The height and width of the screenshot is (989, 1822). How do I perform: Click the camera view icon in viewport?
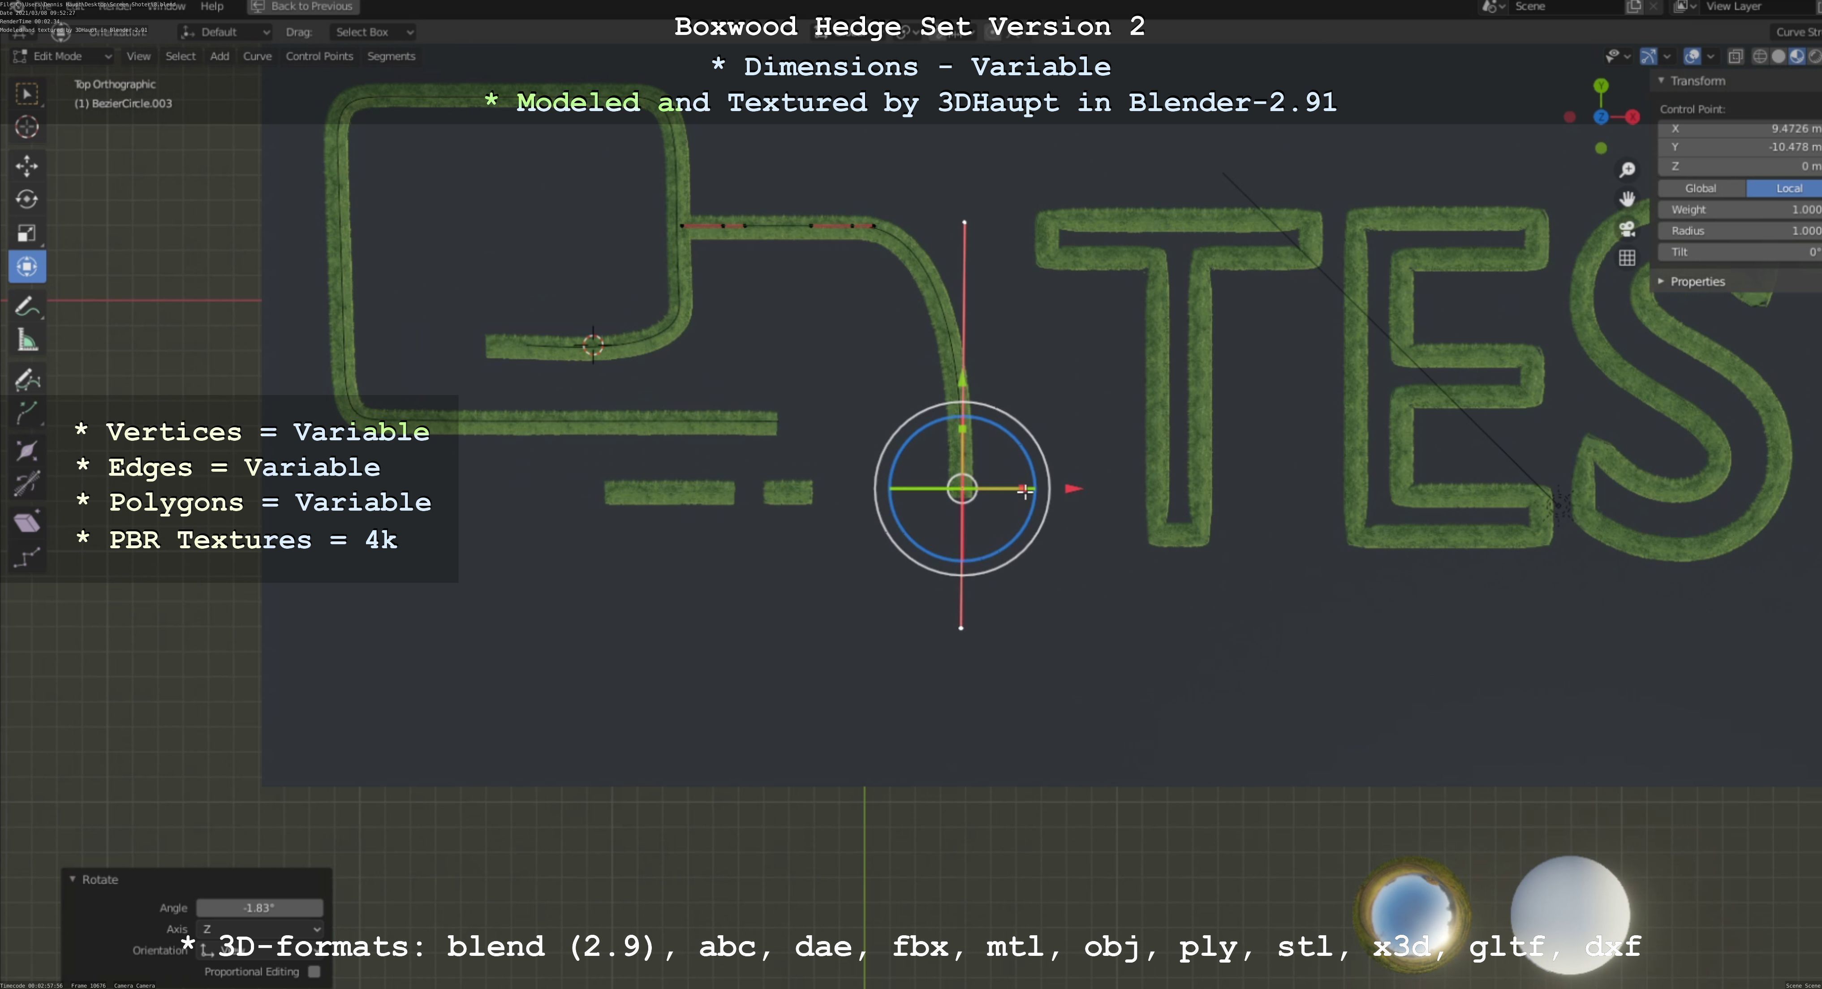1627,228
